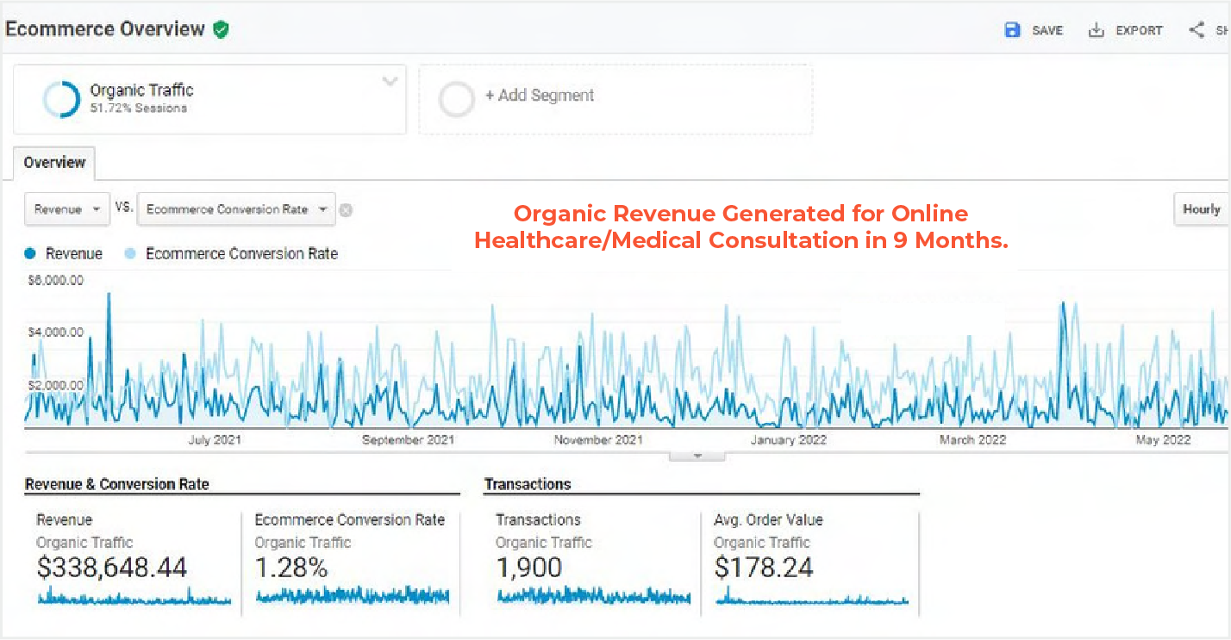The height and width of the screenshot is (640, 1231).
Task: Expand the Organic Traffic segment chevron
Action: [x=390, y=82]
